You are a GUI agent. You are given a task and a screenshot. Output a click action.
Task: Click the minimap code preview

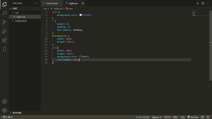194,13
